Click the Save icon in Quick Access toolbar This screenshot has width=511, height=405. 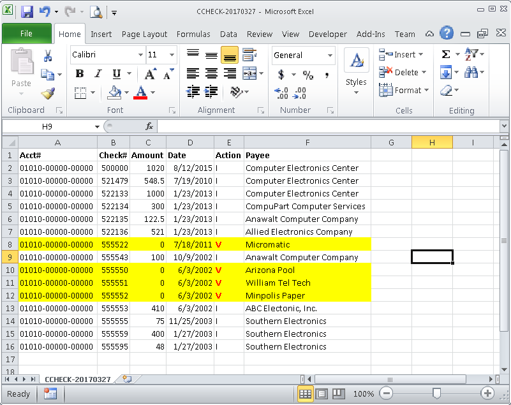pyautogui.click(x=27, y=11)
